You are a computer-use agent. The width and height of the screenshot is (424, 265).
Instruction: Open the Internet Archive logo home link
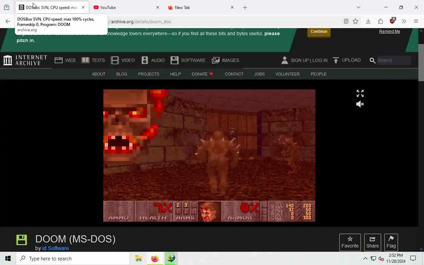point(25,60)
